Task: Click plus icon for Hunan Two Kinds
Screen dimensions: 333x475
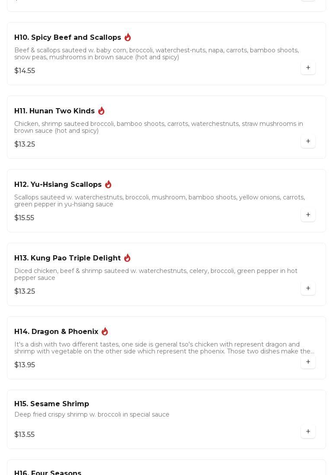Action: point(308,141)
